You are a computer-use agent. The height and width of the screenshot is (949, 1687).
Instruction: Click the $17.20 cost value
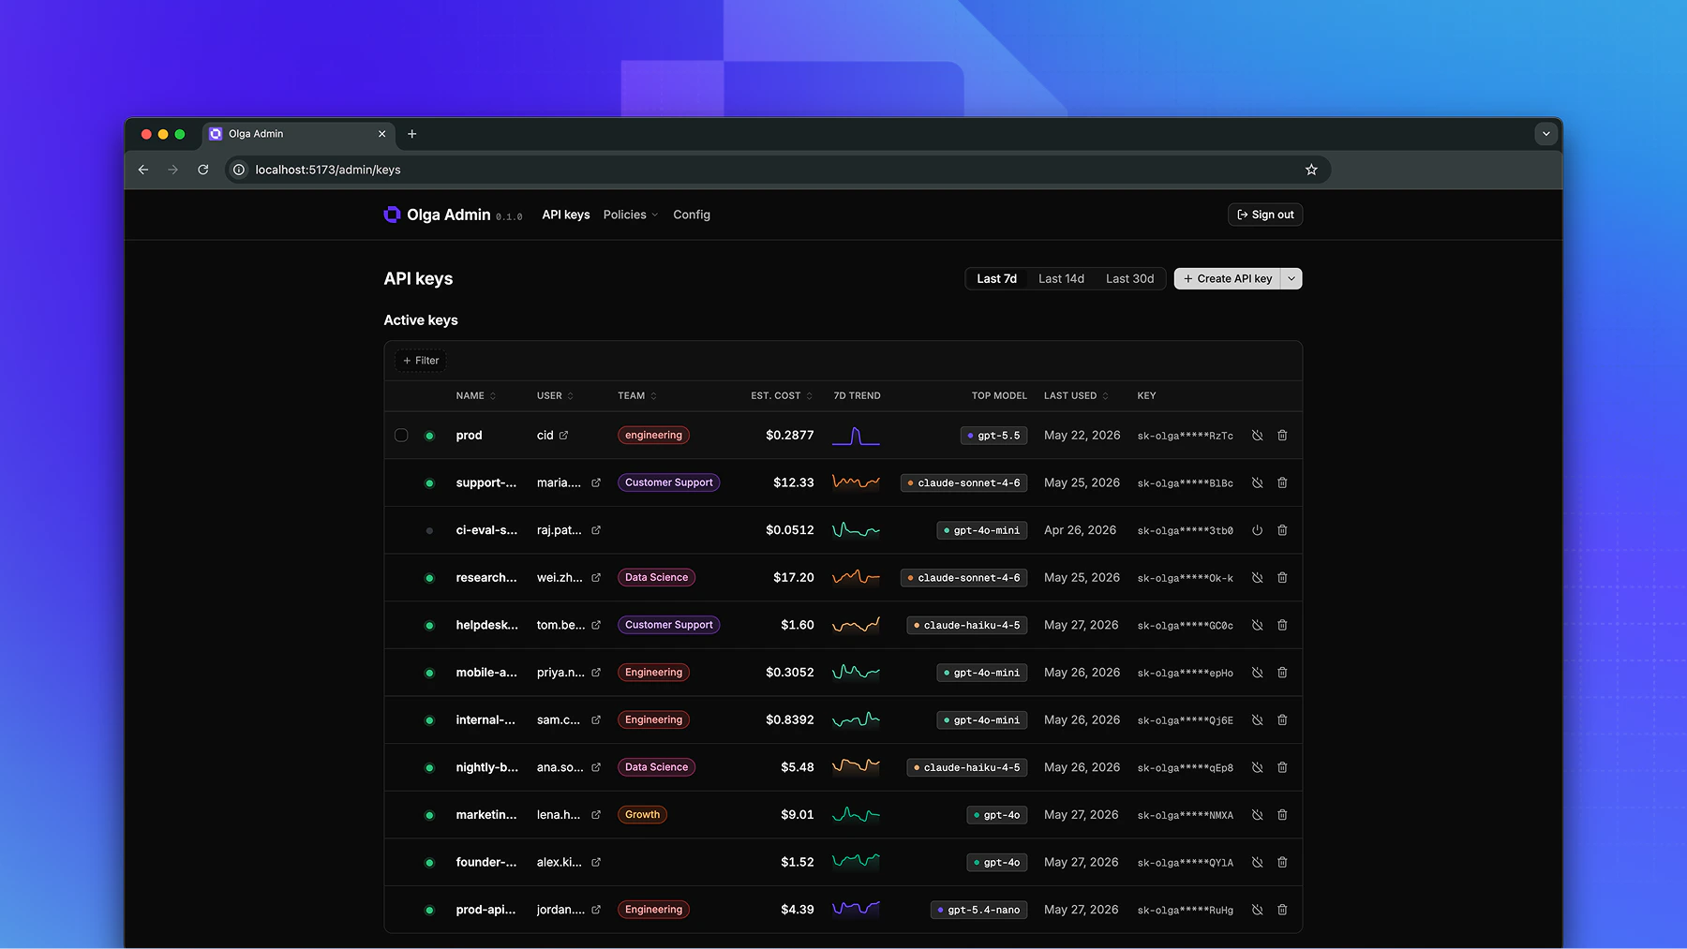tap(794, 578)
